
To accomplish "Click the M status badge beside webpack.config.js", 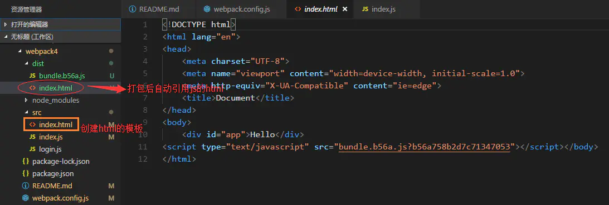I will pos(111,198).
